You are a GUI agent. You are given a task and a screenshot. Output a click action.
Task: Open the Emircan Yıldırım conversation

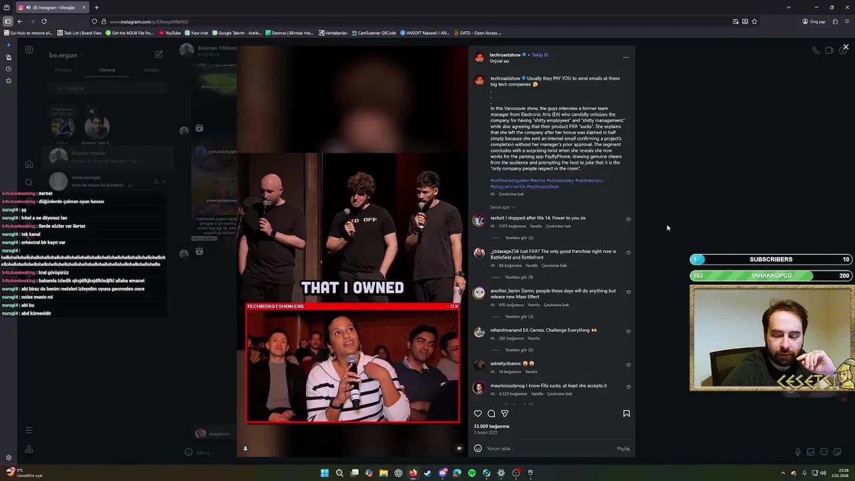(x=107, y=157)
